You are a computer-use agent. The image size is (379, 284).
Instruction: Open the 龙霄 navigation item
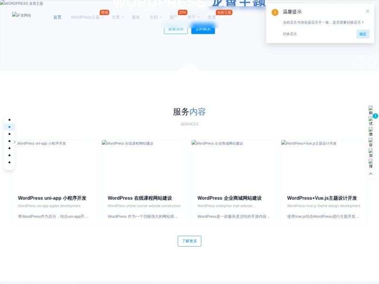(x=211, y=17)
